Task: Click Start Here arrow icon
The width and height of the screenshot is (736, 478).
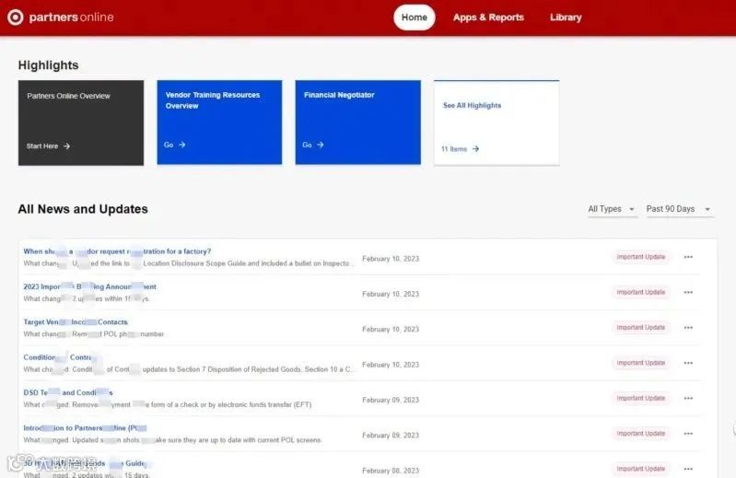Action: 66,146
